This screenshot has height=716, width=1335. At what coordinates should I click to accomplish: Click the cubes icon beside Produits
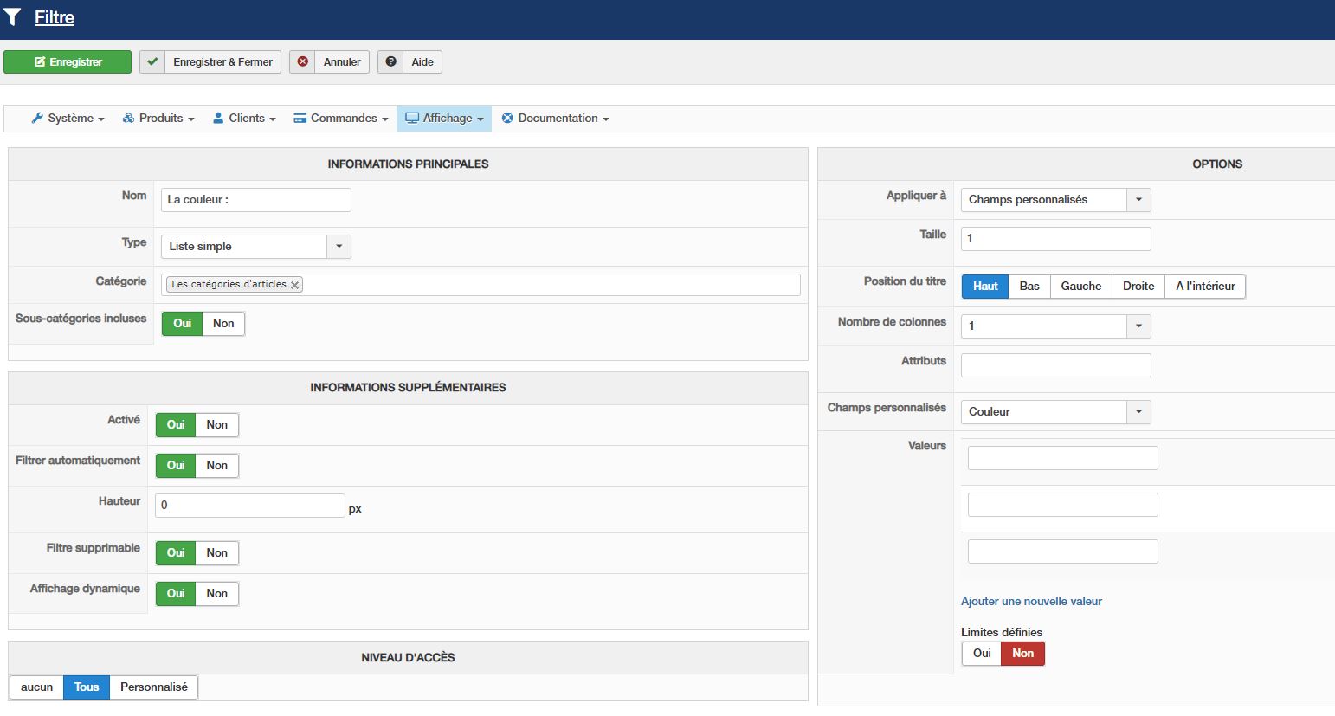click(x=128, y=119)
